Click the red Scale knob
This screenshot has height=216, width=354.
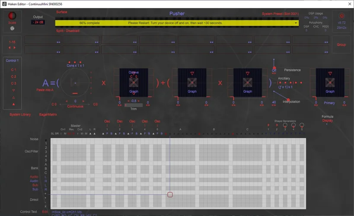[x=12, y=16]
